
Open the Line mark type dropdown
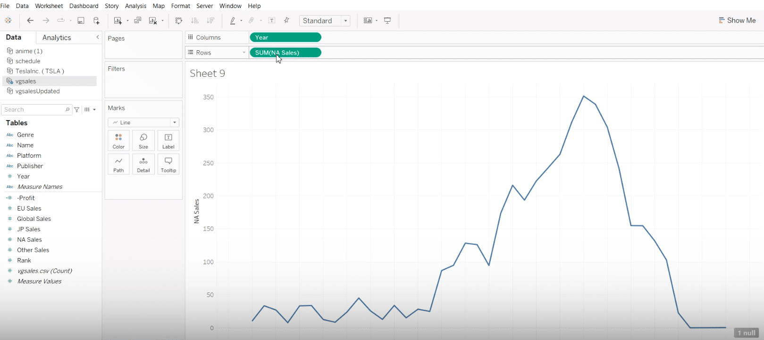(143, 122)
